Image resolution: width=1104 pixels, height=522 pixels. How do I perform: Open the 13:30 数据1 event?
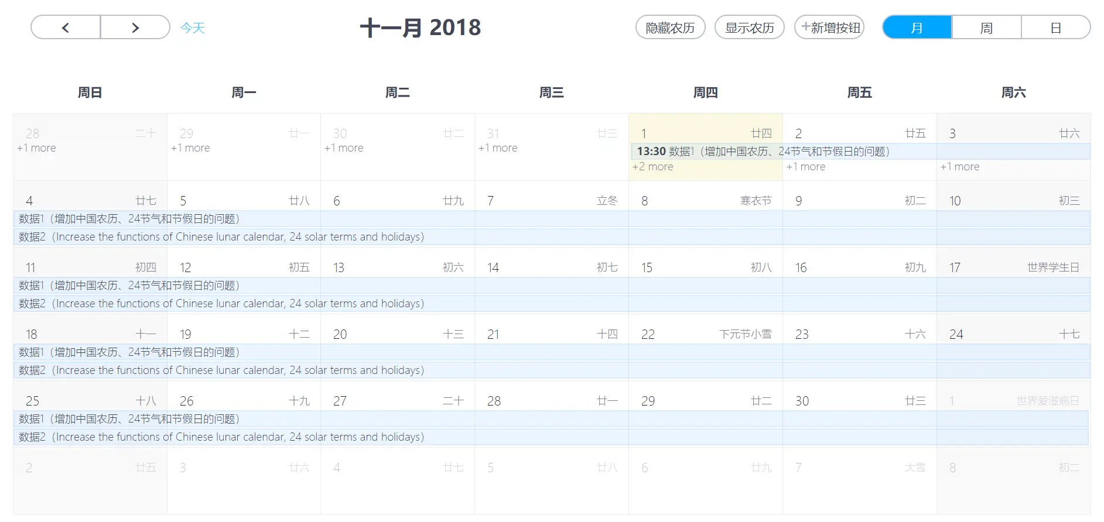(860, 152)
